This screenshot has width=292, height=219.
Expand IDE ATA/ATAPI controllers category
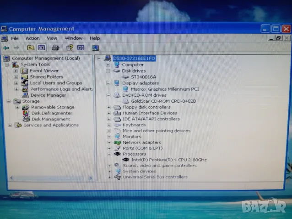pos(109,119)
